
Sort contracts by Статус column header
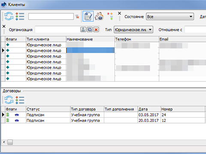click(x=48, y=109)
